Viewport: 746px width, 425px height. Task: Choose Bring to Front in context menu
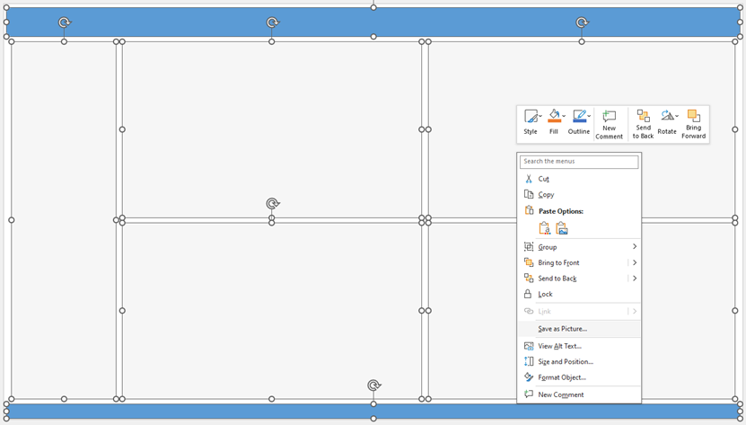[x=574, y=262]
